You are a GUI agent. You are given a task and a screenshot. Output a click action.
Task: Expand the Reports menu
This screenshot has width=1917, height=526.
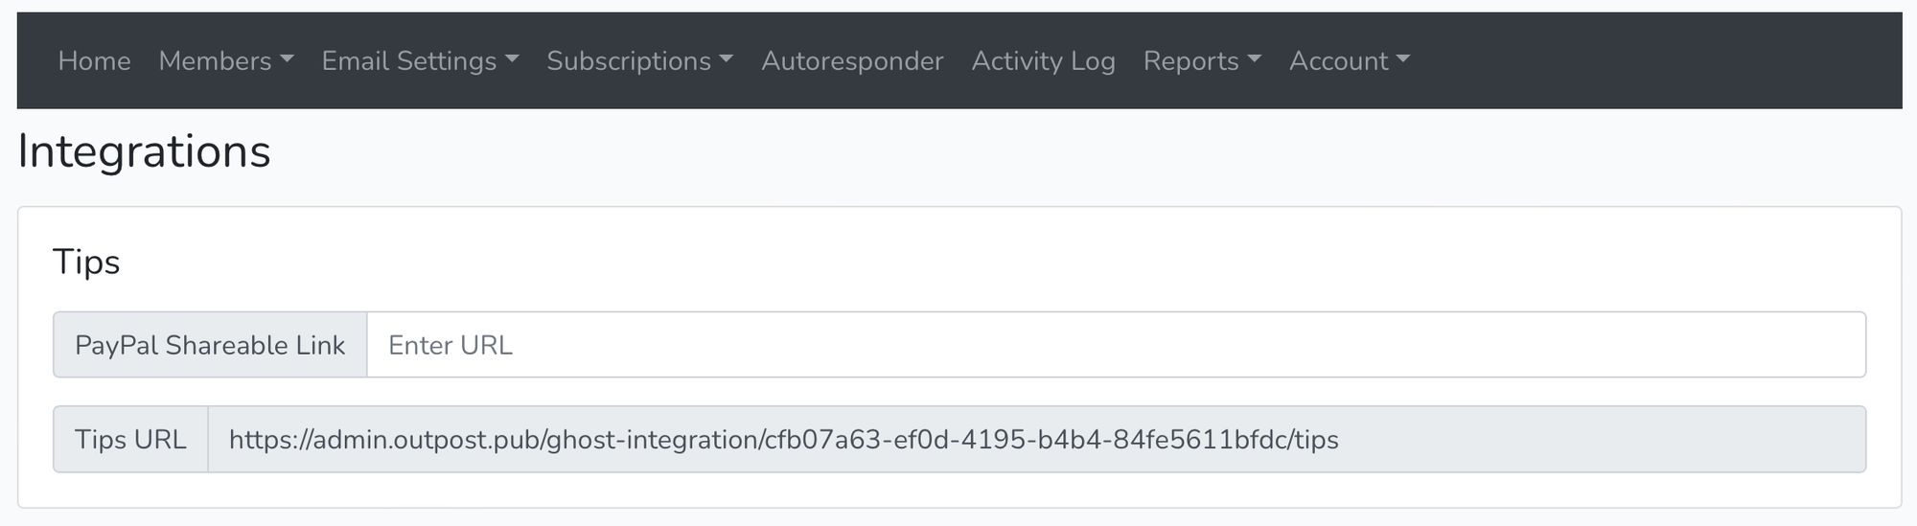[1202, 60]
